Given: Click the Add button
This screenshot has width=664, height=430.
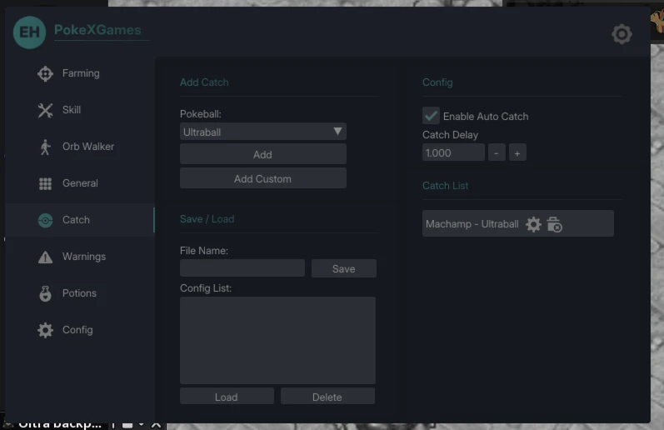Looking at the screenshot, I should pyautogui.click(x=263, y=155).
